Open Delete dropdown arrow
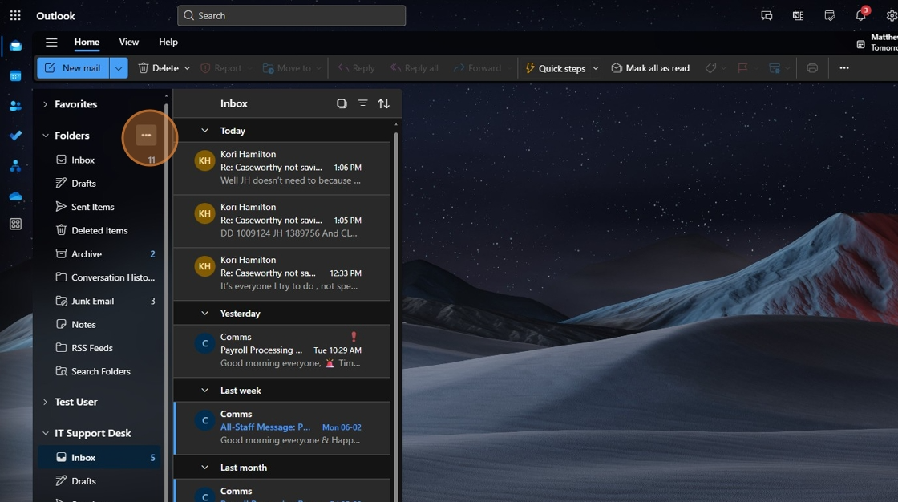Screen dimensions: 898x502 coord(188,68)
